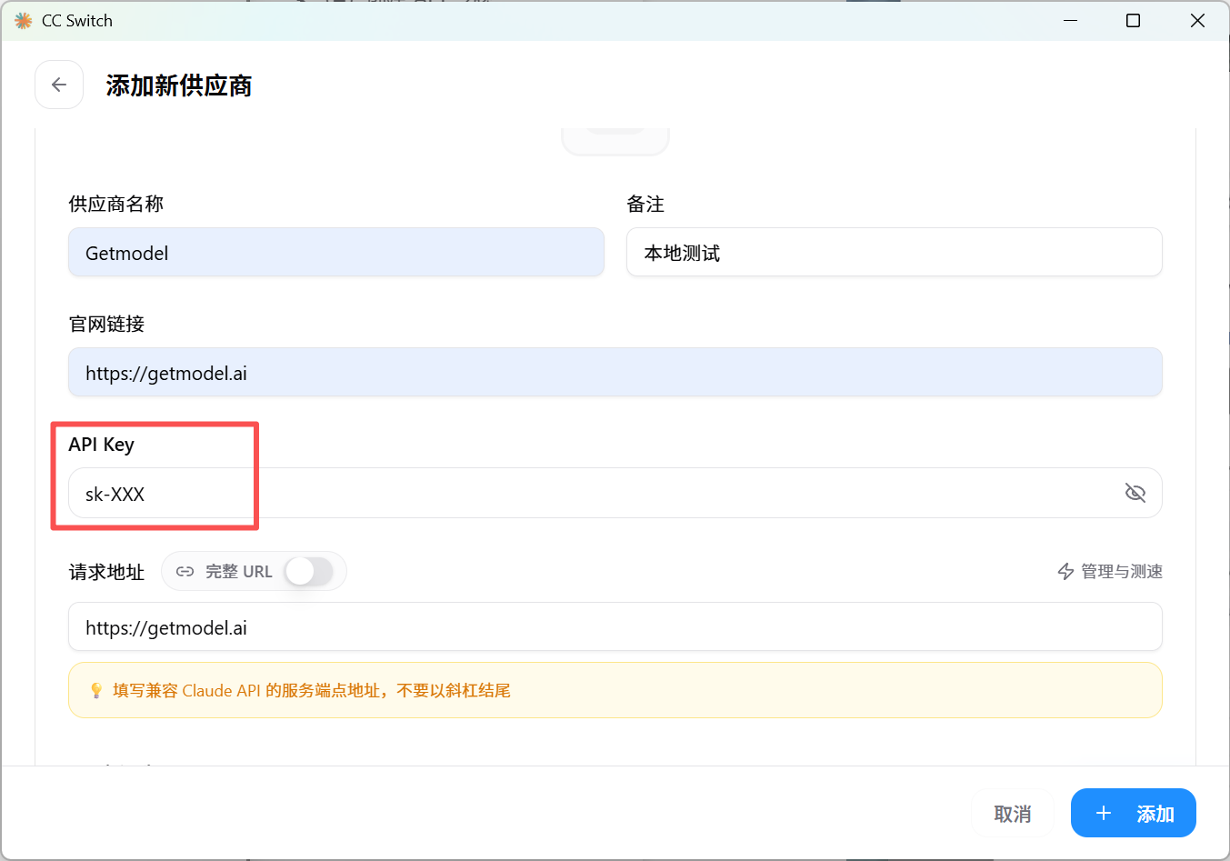Toggle API Key visibility eye icon
The image size is (1230, 861).
[1135, 493]
